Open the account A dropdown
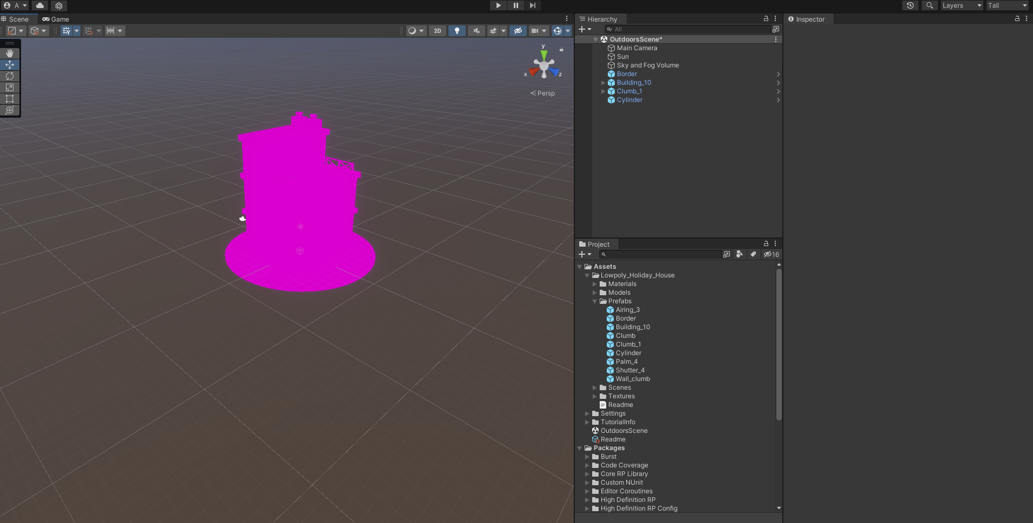The image size is (1033, 523). (15, 5)
